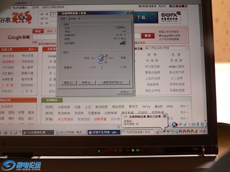Click the 将265设为首页 link
This screenshot has width=230, height=172.
[147, 6]
